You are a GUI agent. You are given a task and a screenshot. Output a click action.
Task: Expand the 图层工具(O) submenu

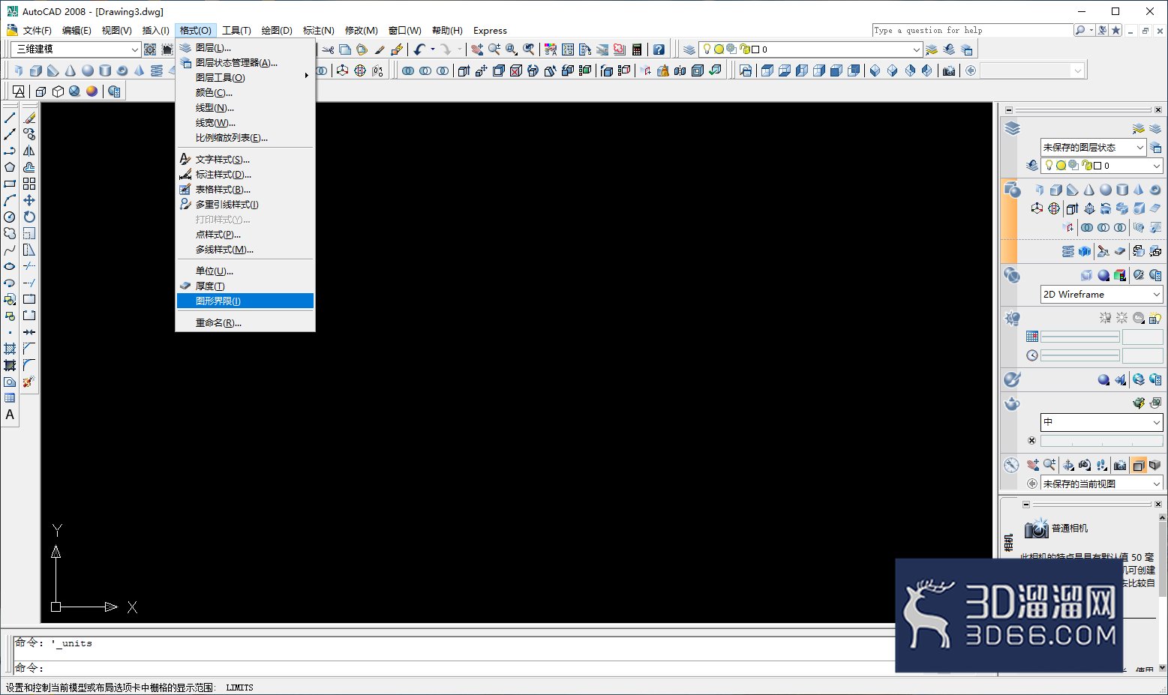245,77
